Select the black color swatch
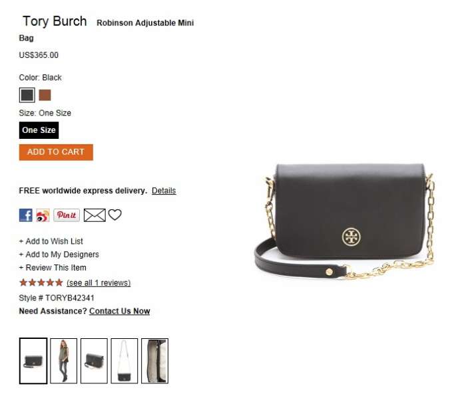466x406 pixels. (27, 95)
